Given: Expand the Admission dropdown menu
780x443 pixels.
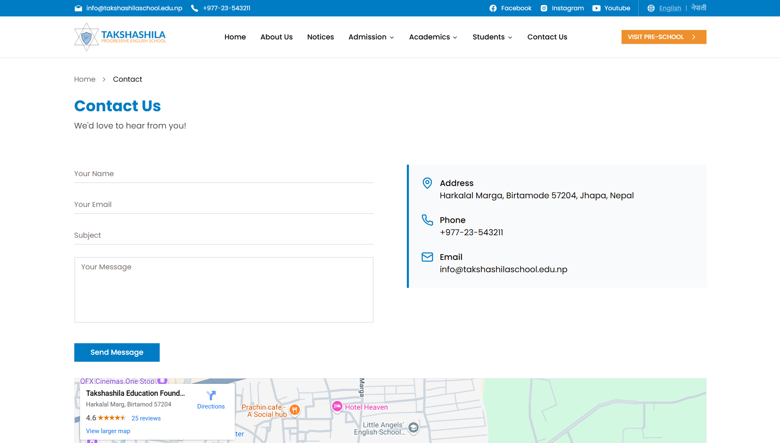Looking at the screenshot, I should [371, 37].
